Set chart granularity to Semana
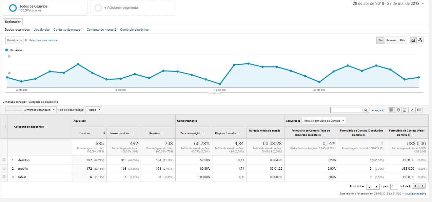This screenshot has width=432, height=202. 391,40
